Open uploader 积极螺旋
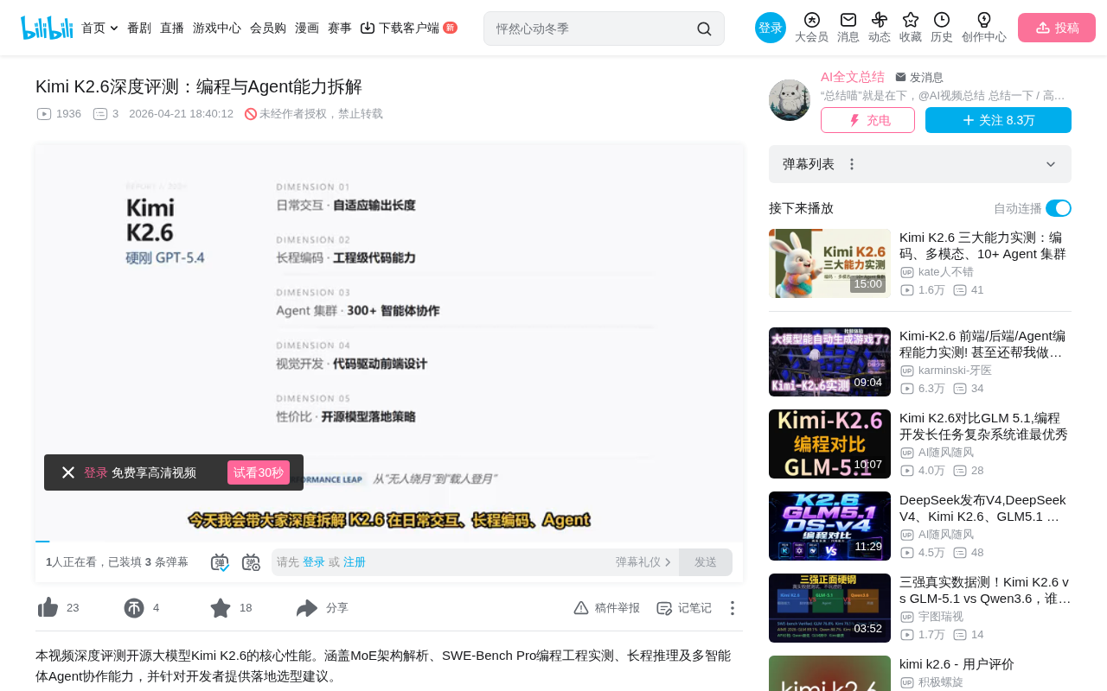This screenshot has width=1107, height=691. coord(941,682)
